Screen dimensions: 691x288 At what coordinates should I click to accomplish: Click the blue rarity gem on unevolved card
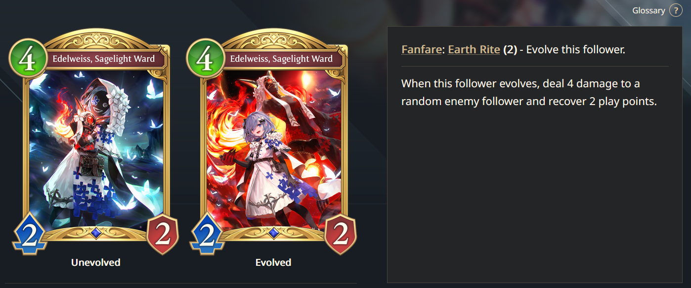pos(96,232)
